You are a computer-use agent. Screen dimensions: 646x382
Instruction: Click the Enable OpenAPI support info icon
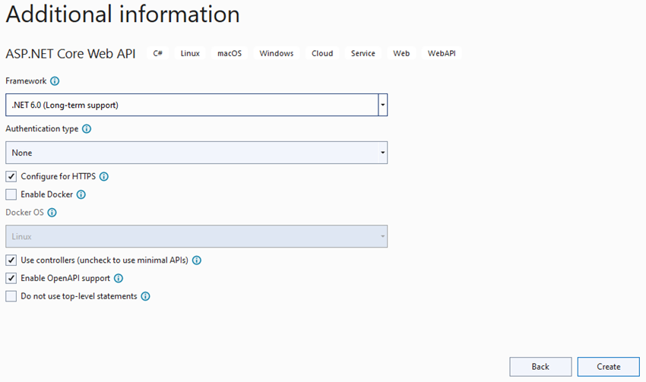(x=119, y=279)
